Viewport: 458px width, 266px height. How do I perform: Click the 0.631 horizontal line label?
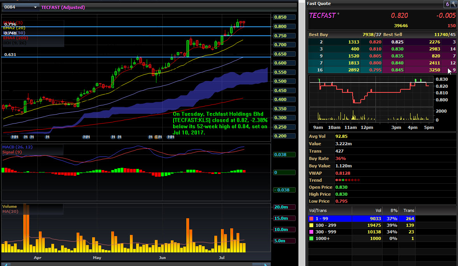pos(10,54)
